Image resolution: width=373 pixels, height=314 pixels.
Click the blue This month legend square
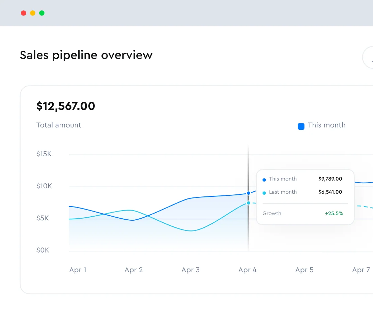301,126
